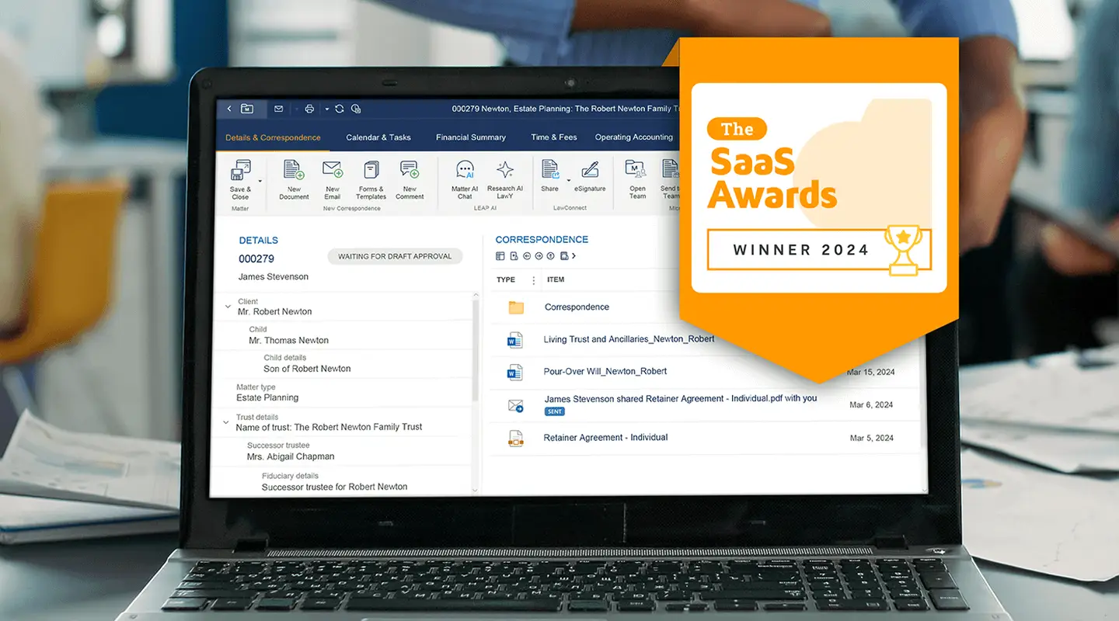
Task: Open the Calendar & Tasks tab
Action: tap(378, 137)
